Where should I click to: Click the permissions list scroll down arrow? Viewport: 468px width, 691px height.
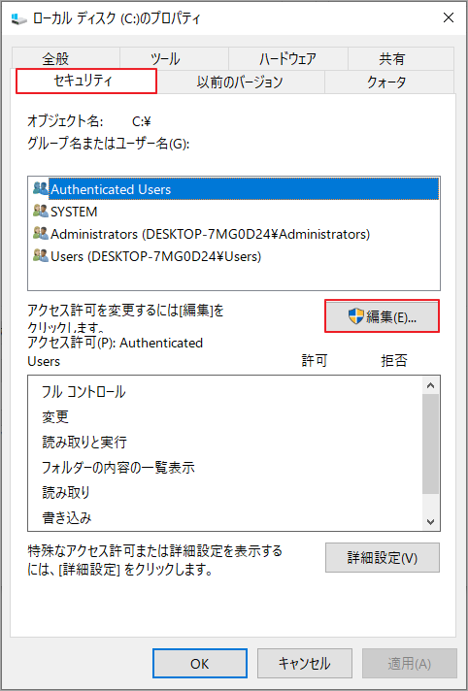pyautogui.click(x=431, y=522)
